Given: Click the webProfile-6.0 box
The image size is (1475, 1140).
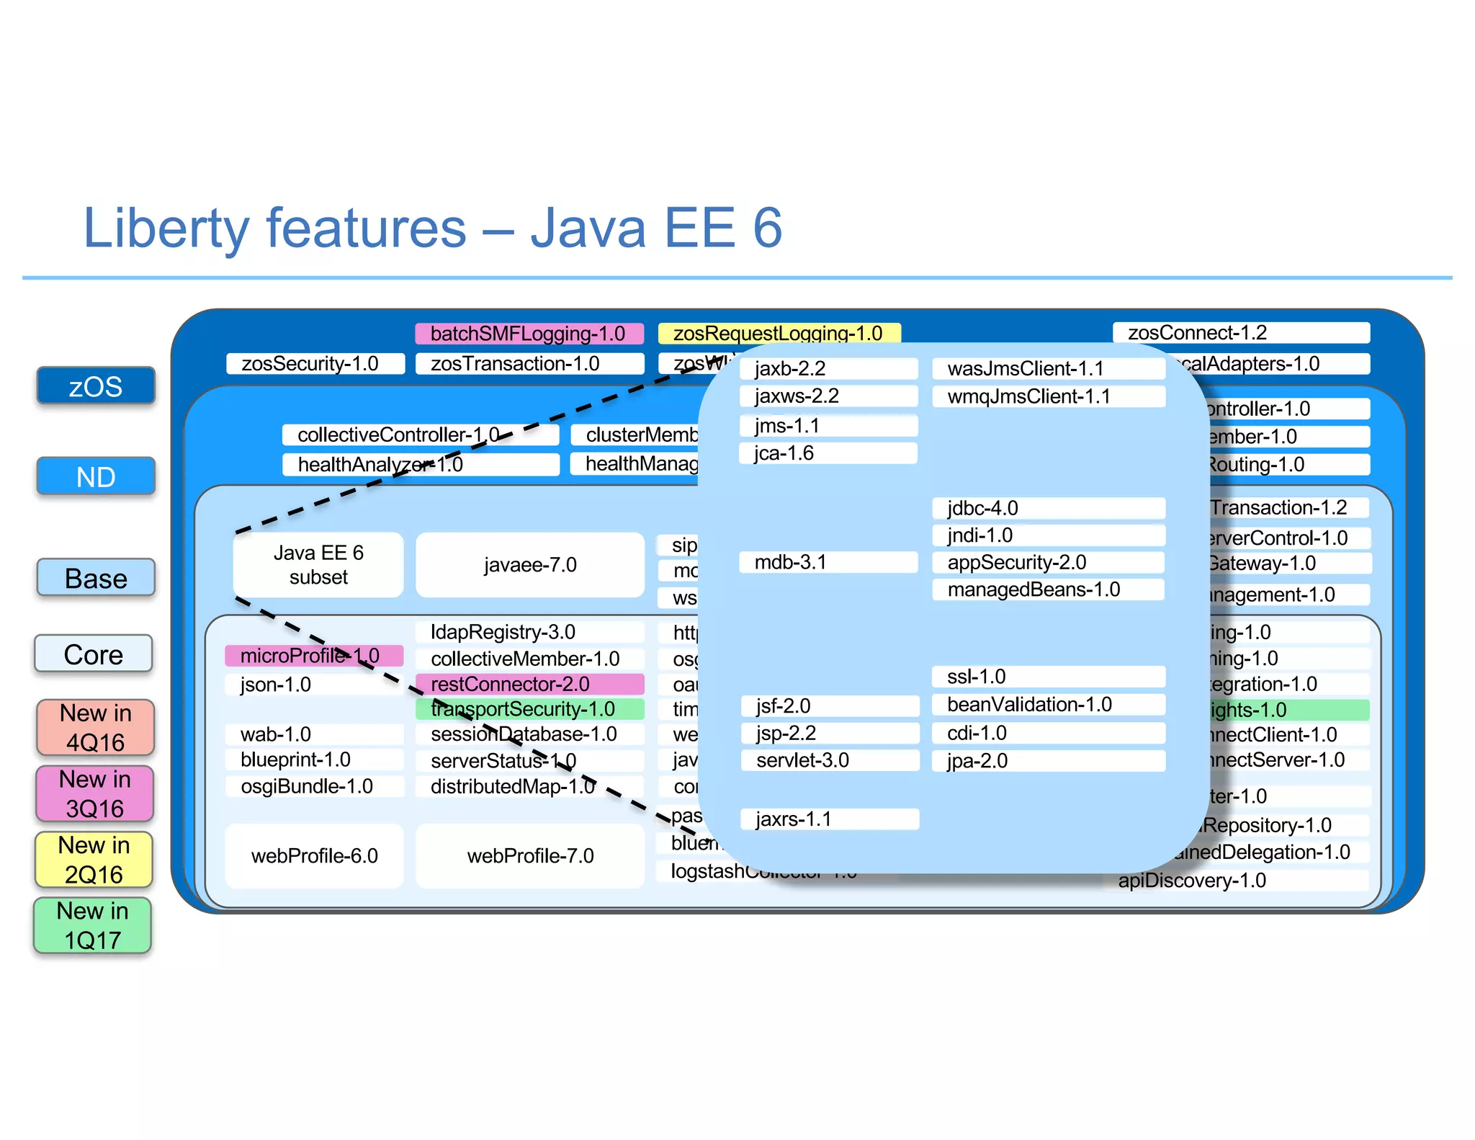Looking at the screenshot, I should coord(315,856).
